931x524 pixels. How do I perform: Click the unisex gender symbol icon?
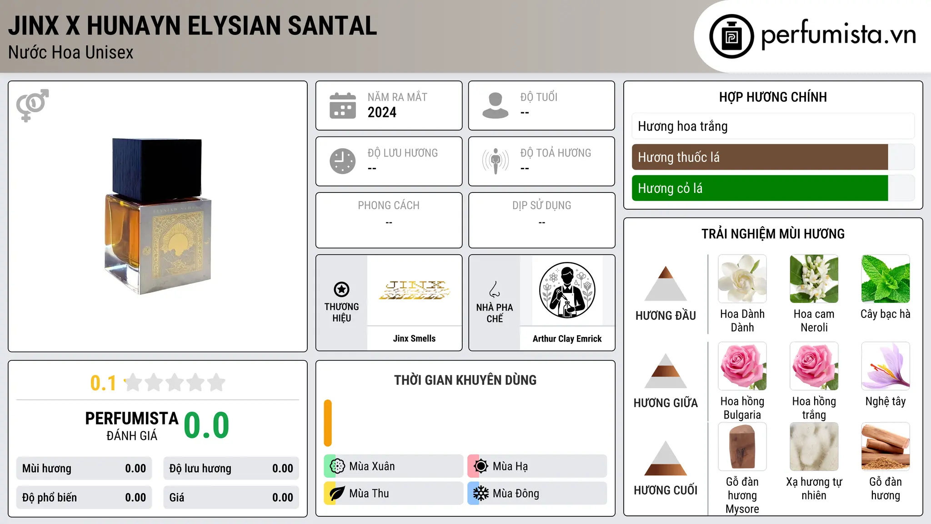pyautogui.click(x=32, y=106)
